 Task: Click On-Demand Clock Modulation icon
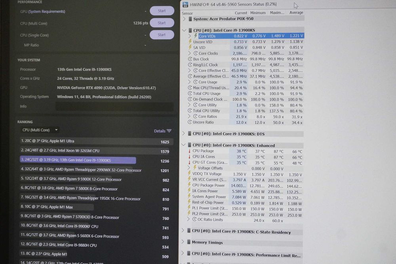tap(190, 99)
